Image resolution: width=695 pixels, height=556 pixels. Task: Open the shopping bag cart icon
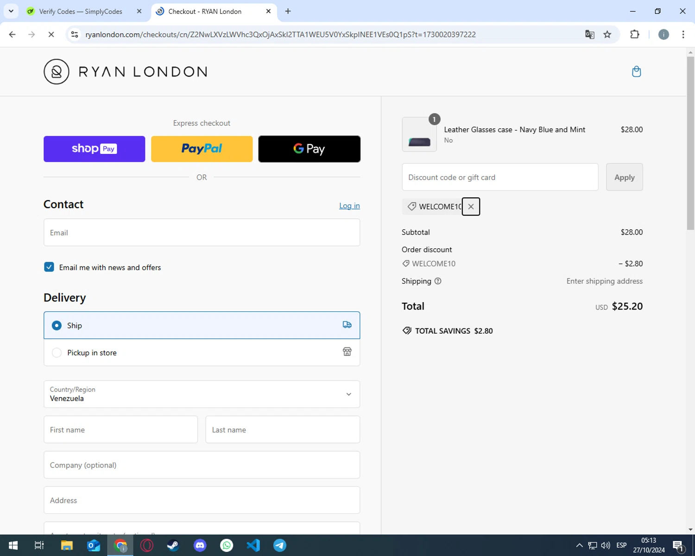(637, 71)
